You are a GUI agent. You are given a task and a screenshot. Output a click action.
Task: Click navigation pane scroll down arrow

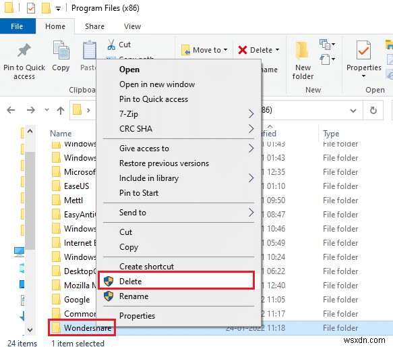click(x=30, y=329)
